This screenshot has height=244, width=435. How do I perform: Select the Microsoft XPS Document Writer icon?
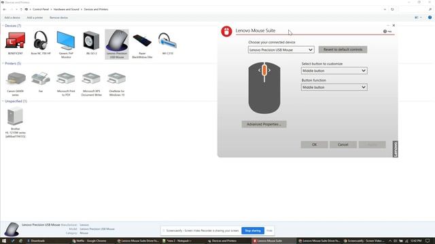pos(91,79)
